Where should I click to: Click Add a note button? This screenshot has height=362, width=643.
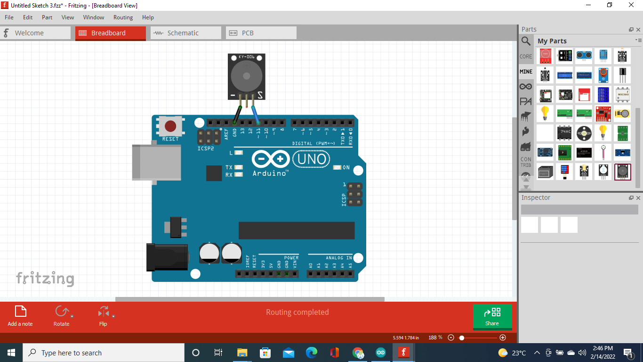tap(20, 316)
